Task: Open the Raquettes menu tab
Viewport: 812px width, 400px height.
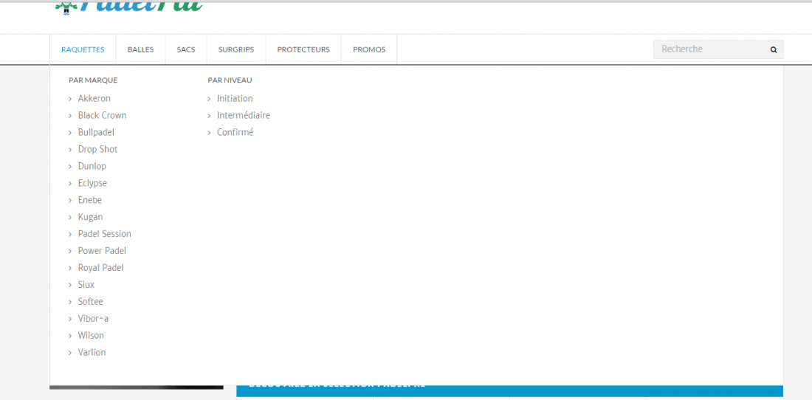Action: pos(83,49)
